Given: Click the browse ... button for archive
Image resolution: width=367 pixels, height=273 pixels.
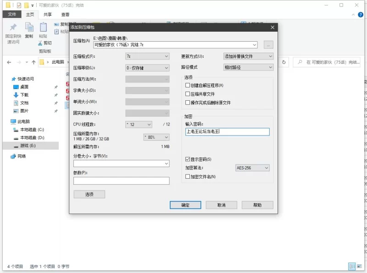Looking at the screenshot, I should 268,45.
